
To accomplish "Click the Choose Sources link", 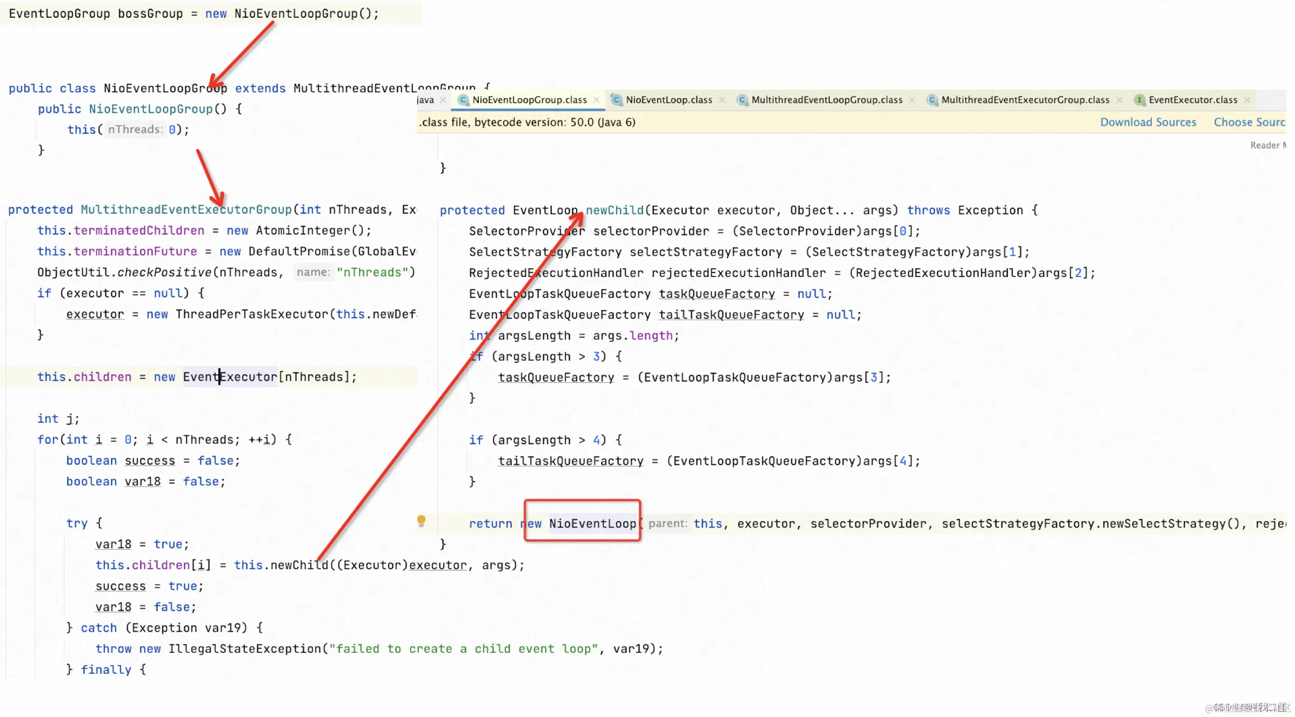I will coord(1249,123).
